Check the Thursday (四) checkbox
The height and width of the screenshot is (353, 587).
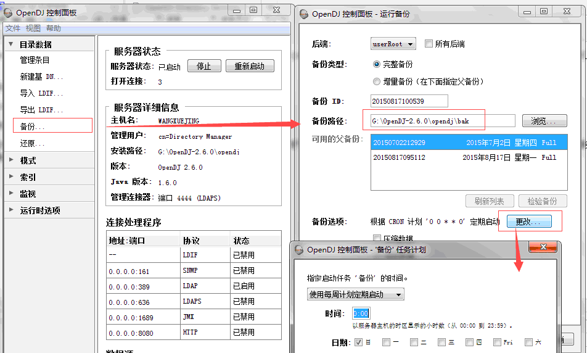[x=469, y=342]
